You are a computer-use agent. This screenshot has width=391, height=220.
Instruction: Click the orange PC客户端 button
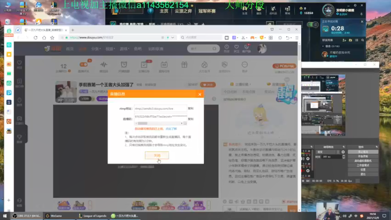coord(284,66)
